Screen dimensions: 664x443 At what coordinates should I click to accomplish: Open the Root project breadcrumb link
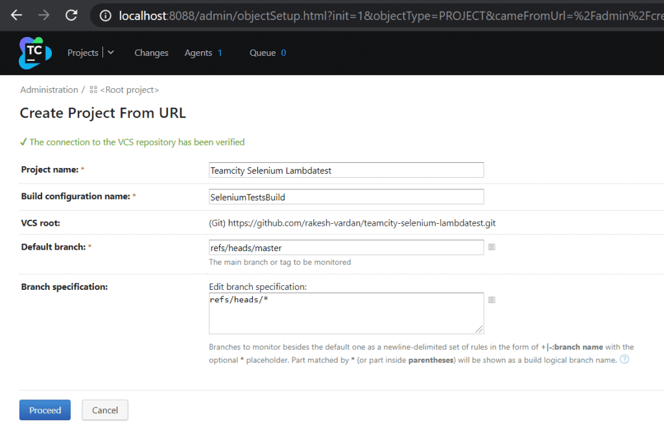click(130, 90)
